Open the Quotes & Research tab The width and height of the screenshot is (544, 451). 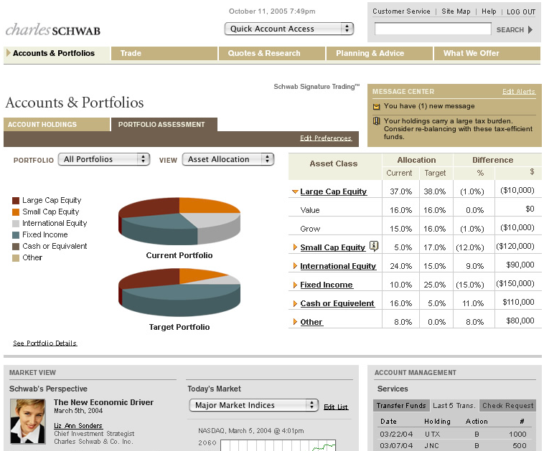click(x=272, y=53)
